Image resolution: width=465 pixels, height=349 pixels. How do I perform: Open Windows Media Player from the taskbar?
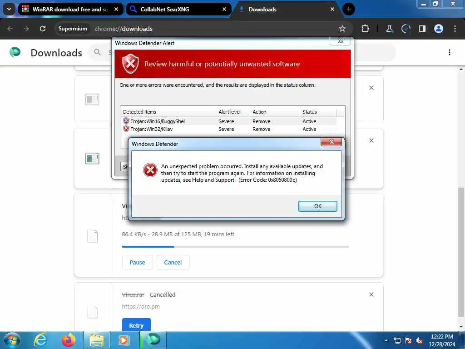point(124,340)
